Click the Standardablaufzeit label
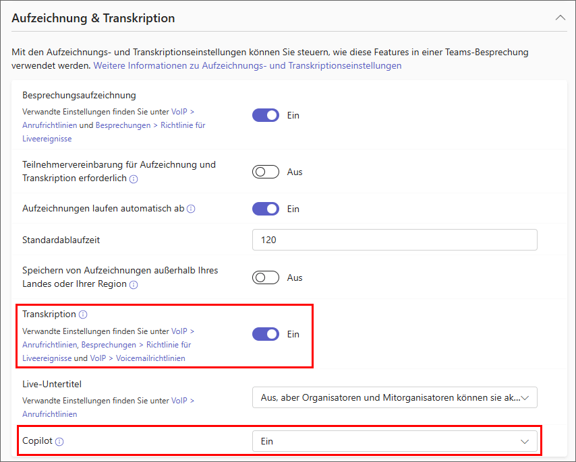 point(61,240)
